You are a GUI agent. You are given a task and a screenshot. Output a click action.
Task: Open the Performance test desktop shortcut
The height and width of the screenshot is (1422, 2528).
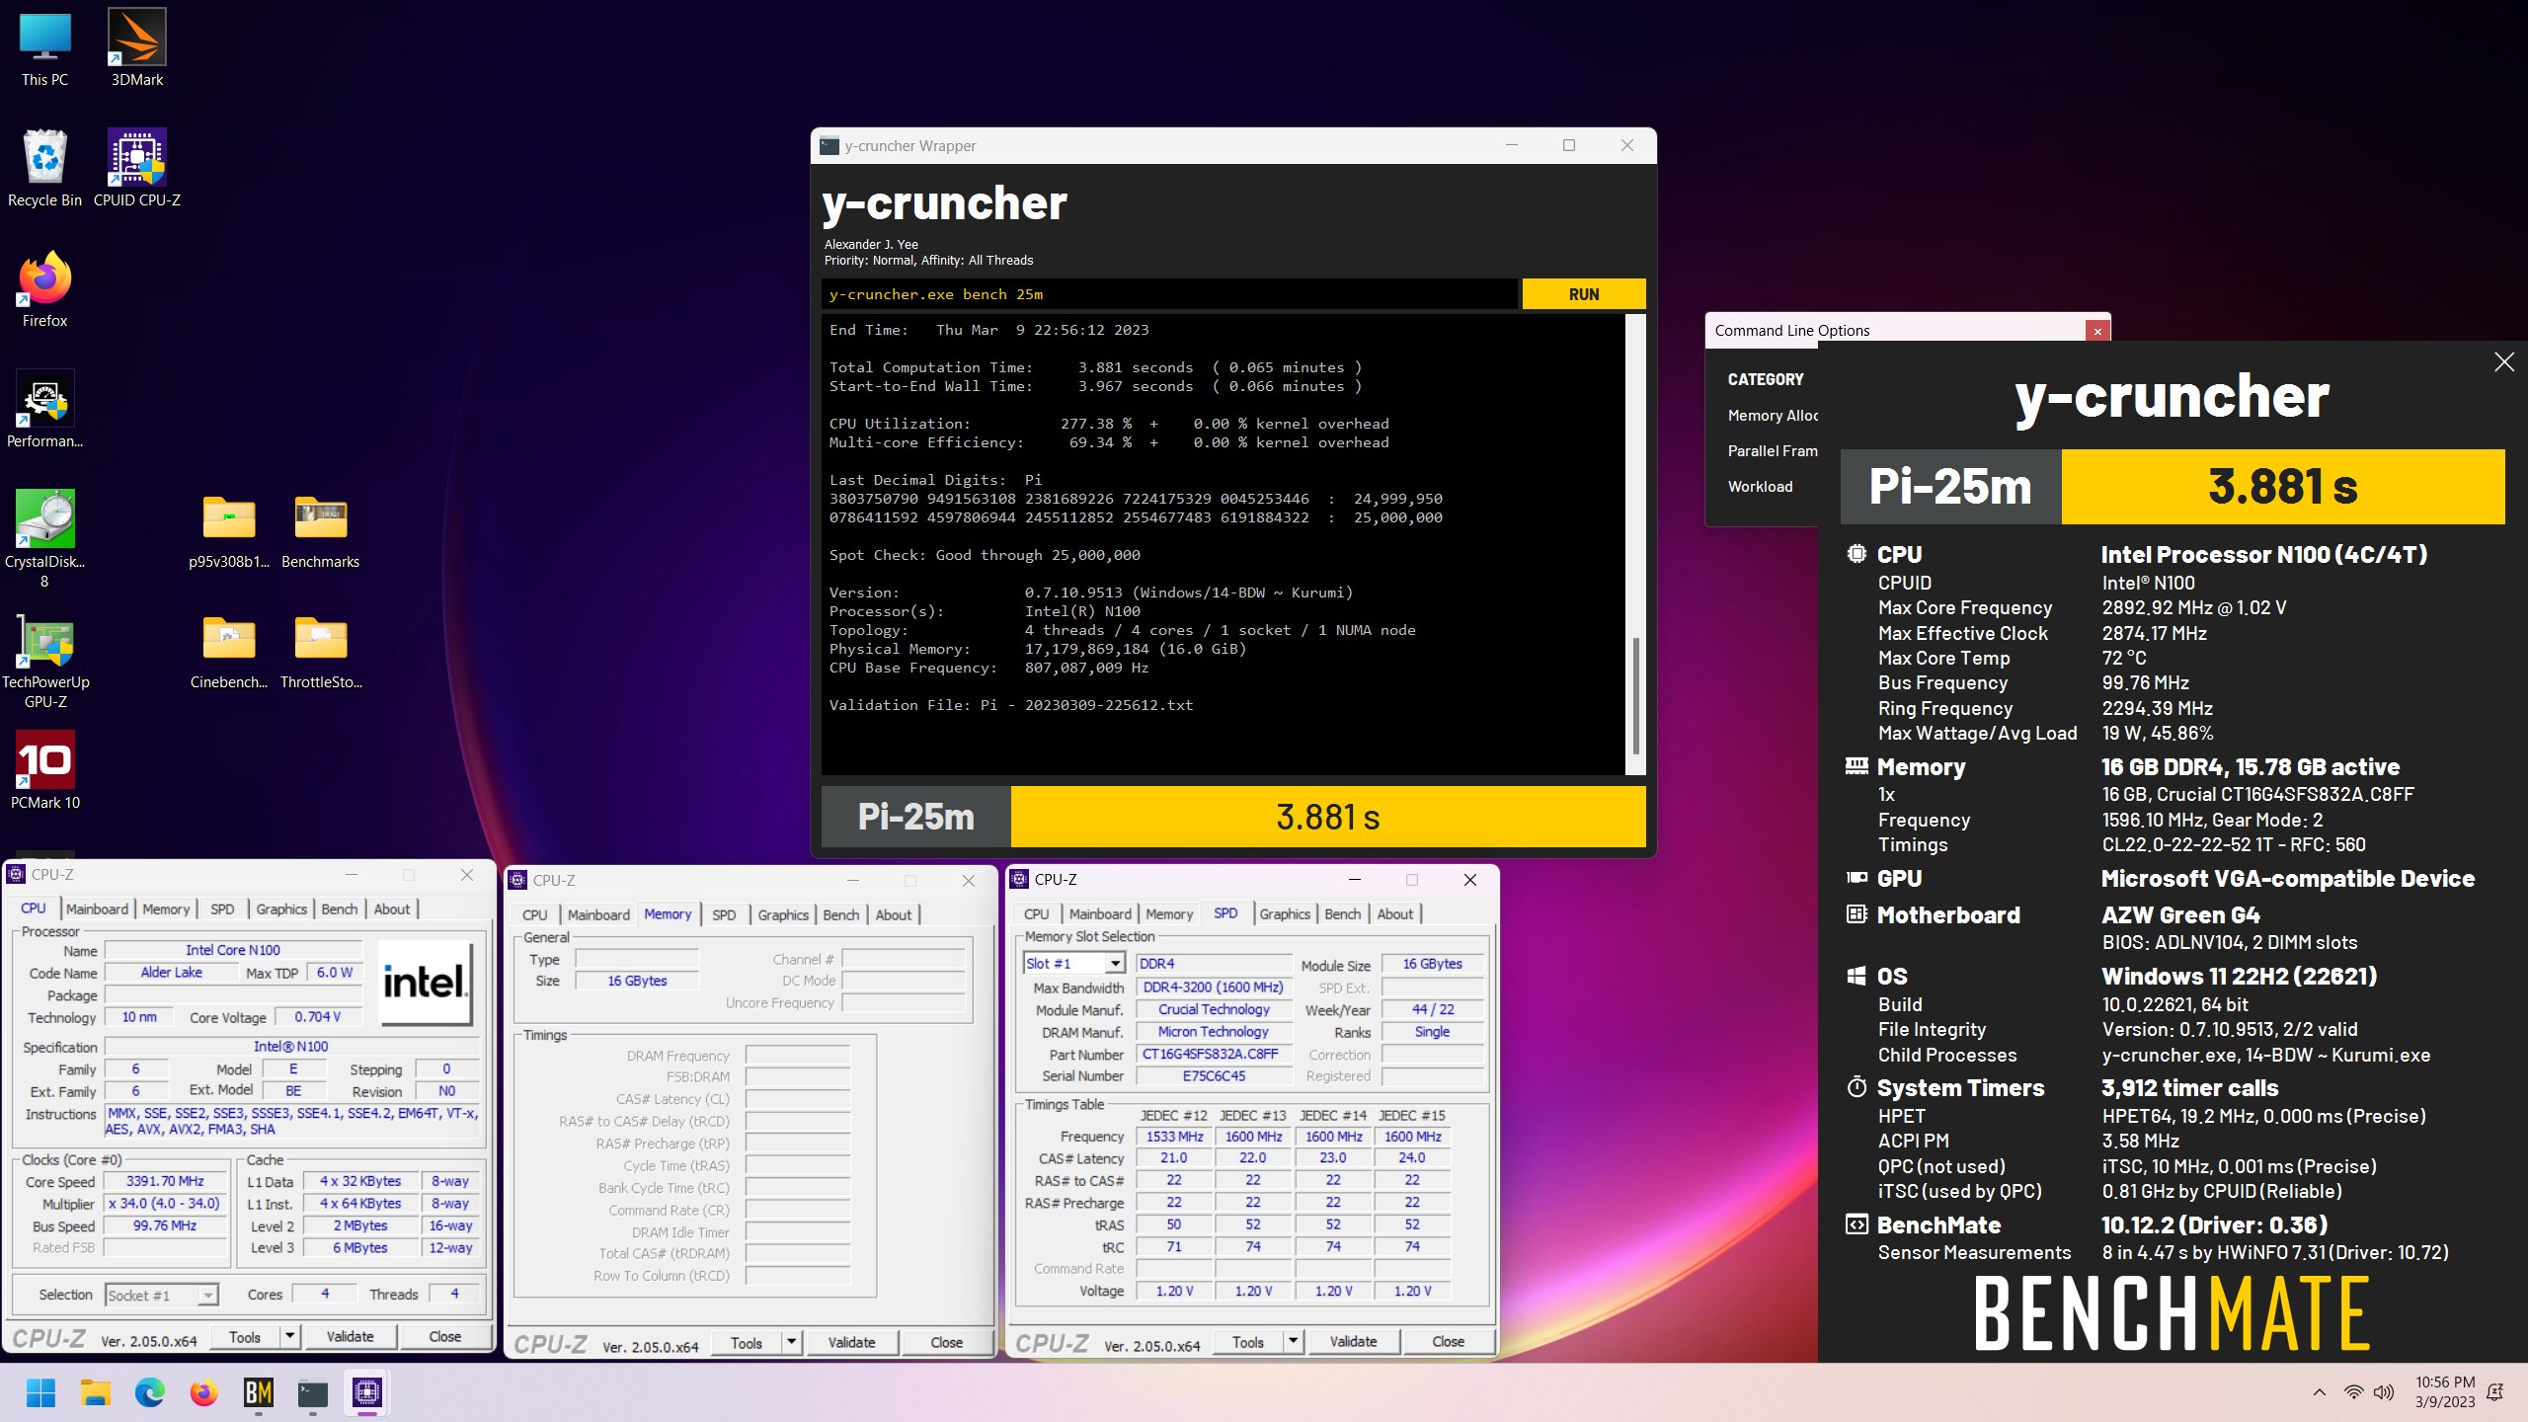(44, 411)
